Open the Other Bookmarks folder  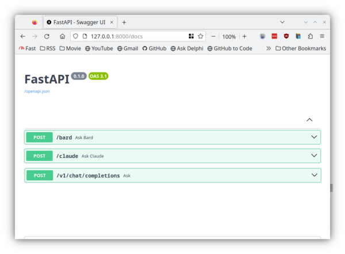(x=301, y=48)
